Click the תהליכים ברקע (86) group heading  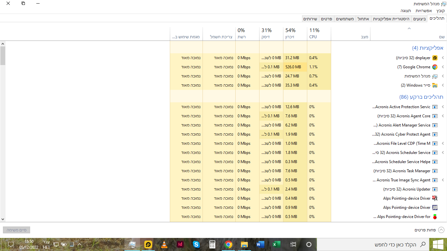[x=421, y=97]
